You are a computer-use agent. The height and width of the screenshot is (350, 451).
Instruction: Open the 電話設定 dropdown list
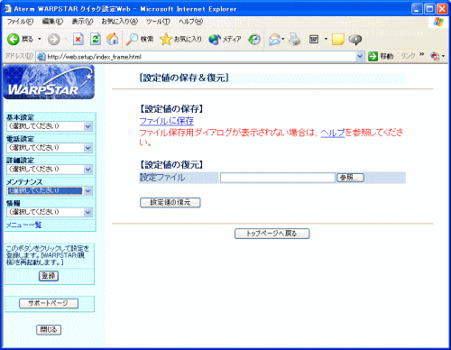50,148
